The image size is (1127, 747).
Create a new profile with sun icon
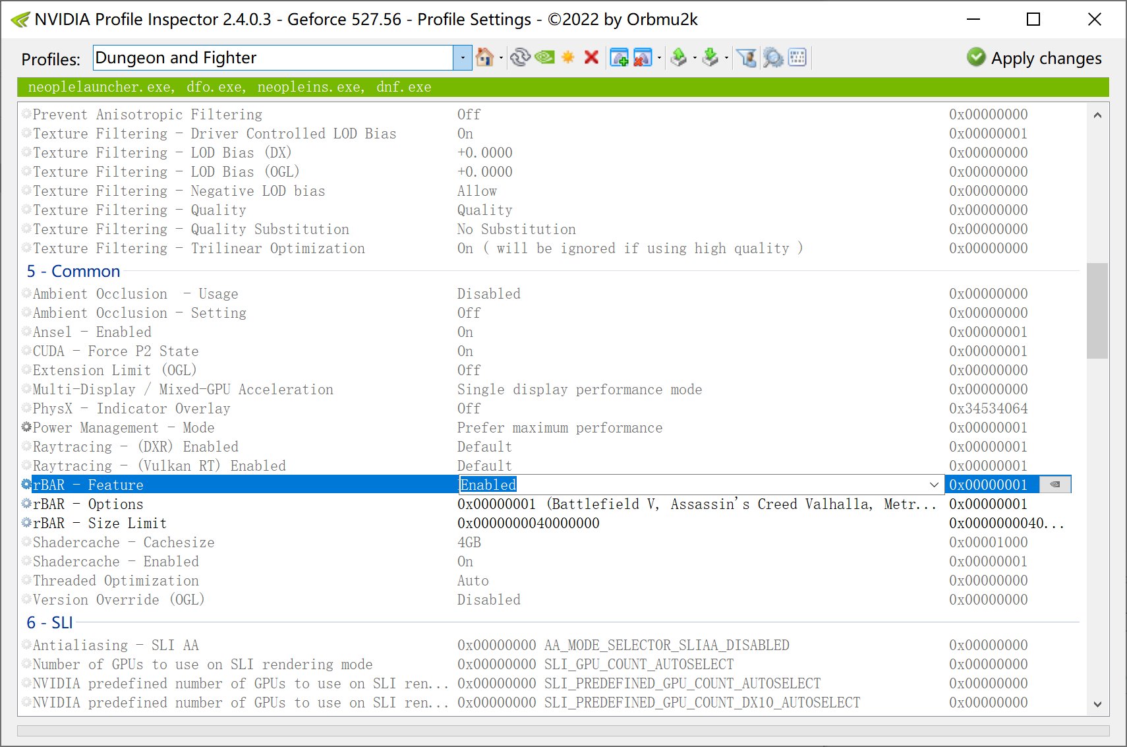pyautogui.click(x=568, y=58)
